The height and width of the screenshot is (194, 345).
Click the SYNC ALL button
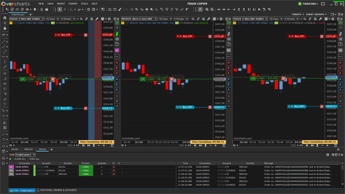click(x=35, y=159)
